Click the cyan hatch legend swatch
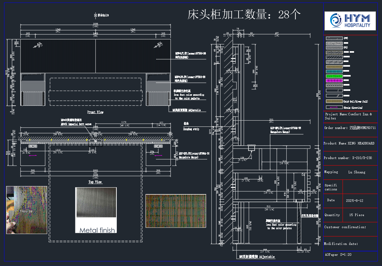Screen dimensions: 382x266 point(334,71)
